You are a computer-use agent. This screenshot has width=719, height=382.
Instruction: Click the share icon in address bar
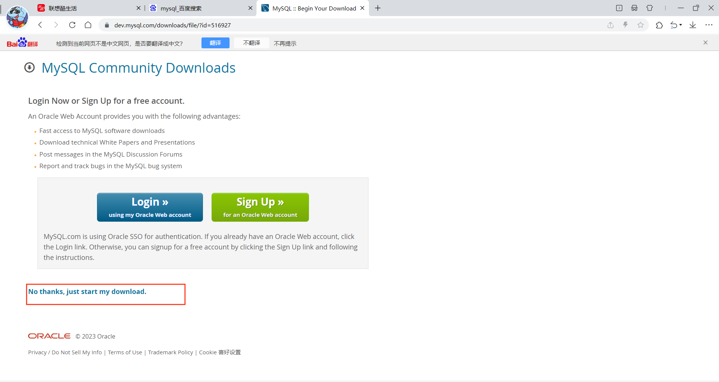tap(610, 25)
